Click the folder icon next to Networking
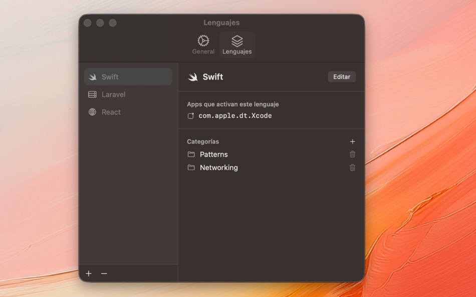This screenshot has width=476, height=297. [x=191, y=167]
